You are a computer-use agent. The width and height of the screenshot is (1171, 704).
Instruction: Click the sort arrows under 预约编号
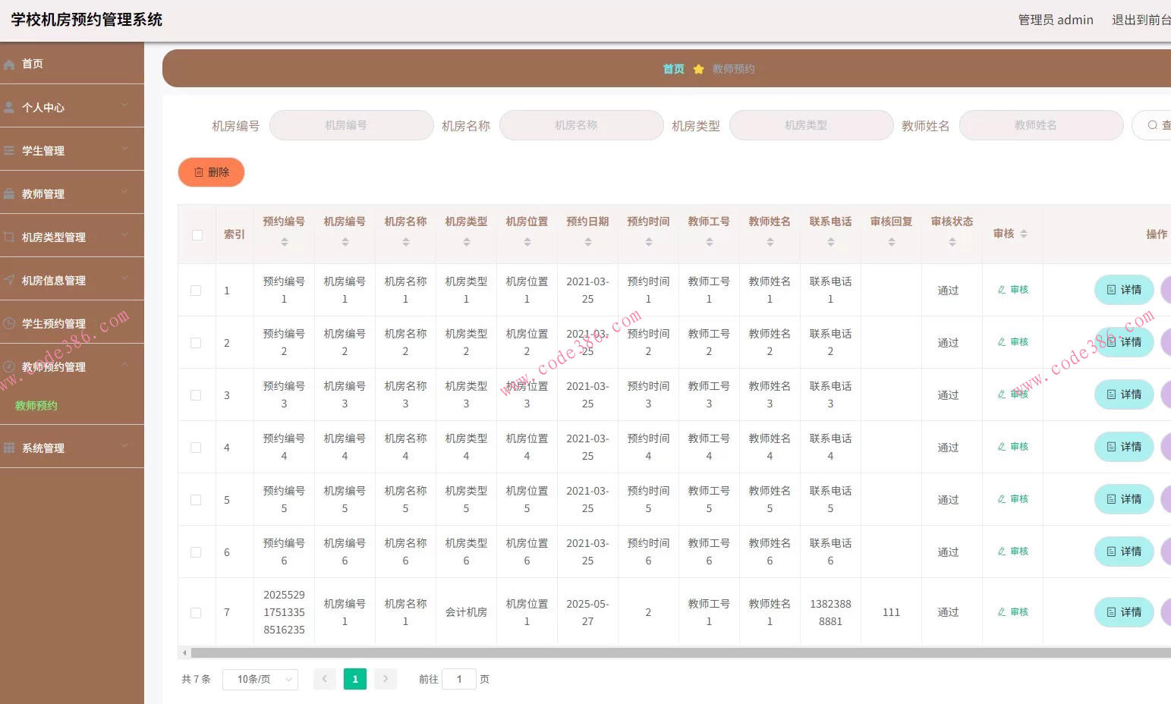[284, 242]
